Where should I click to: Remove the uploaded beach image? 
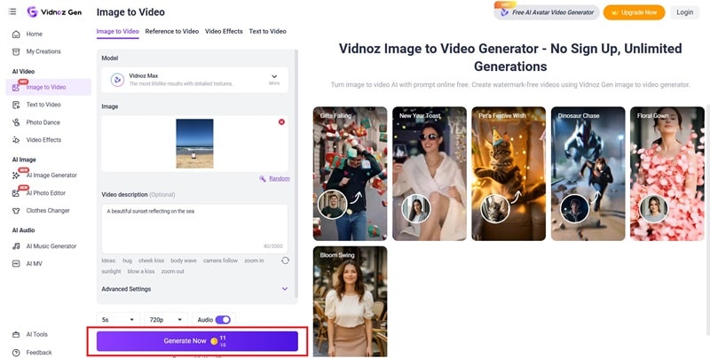click(281, 122)
